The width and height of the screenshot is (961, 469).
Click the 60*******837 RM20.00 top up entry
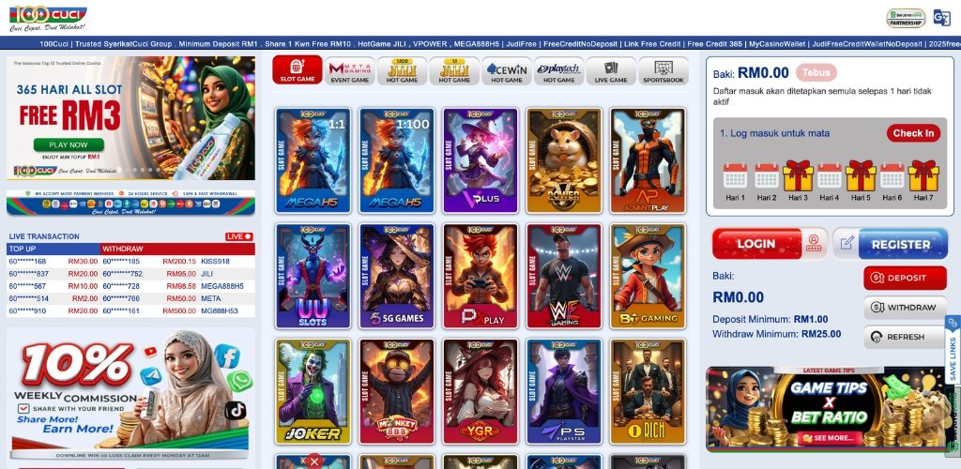point(53,274)
